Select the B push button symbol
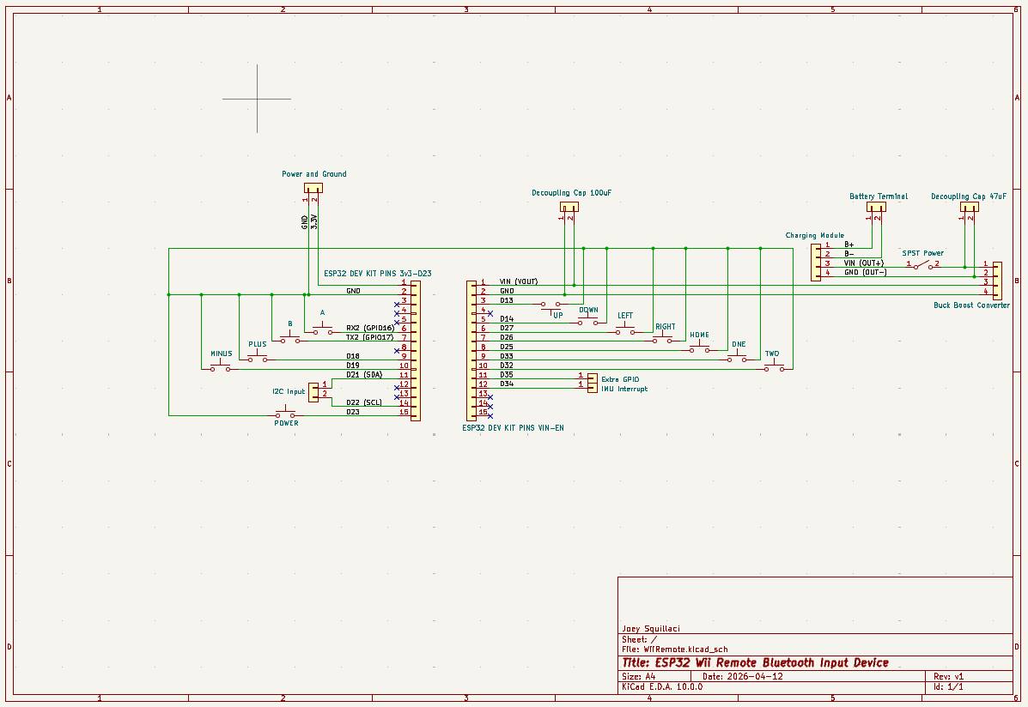 pos(289,339)
